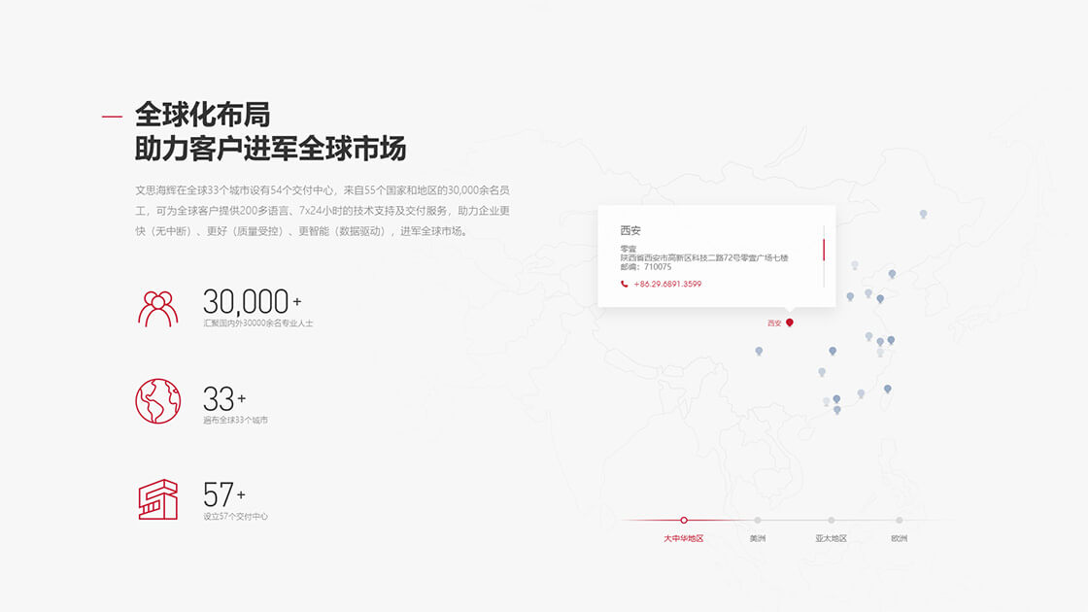Click the timeline dot above 亚太地区
This screenshot has height=612, width=1088.
(832, 521)
